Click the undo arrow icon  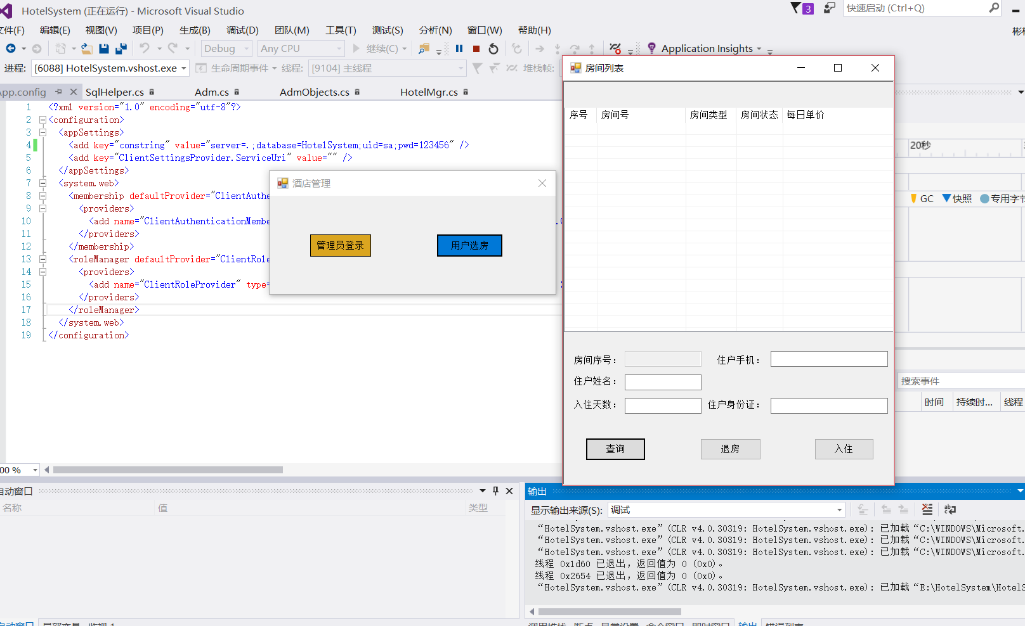(x=145, y=48)
